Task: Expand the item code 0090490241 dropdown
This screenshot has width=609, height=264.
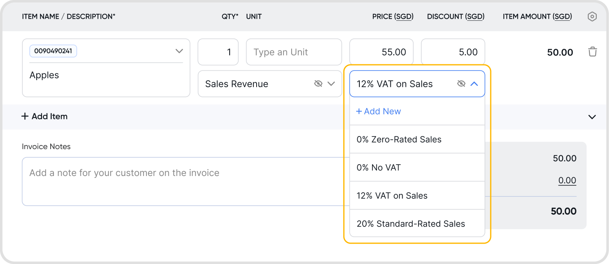Action: [x=179, y=51]
